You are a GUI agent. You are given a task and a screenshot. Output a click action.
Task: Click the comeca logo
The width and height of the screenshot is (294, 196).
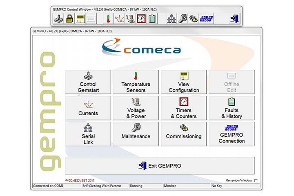tap(142, 47)
